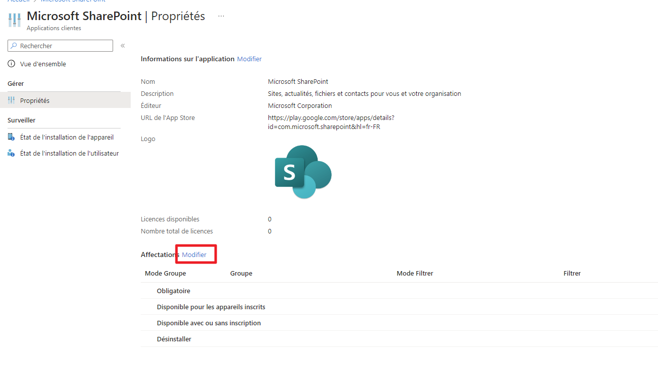
Task: Click the Éditeur field label
Action: pyautogui.click(x=151, y=105)
